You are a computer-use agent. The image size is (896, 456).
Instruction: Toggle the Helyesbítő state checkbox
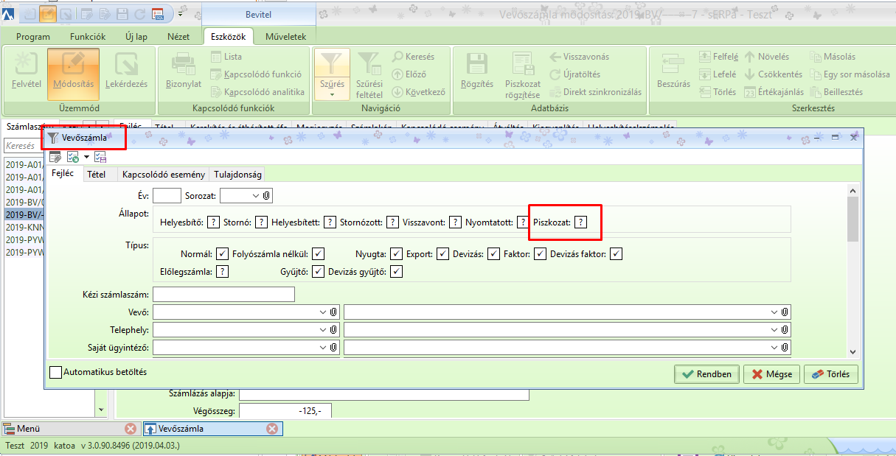click(x=212, y=221)
